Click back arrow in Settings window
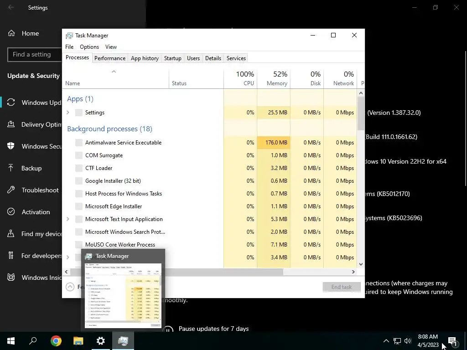Viewport: 467px width, 350px height. [11, 7]
